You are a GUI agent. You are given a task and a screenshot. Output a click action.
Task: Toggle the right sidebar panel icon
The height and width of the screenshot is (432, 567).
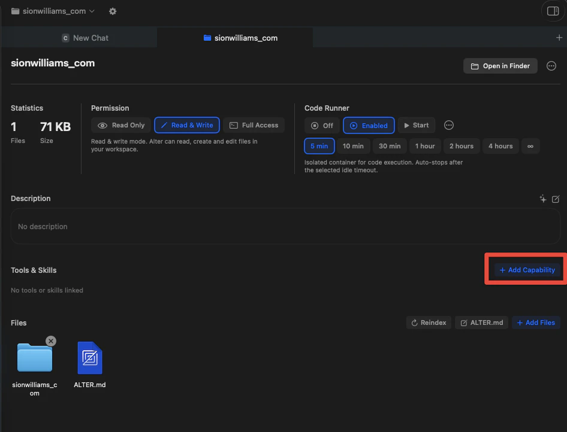point(553,11)
